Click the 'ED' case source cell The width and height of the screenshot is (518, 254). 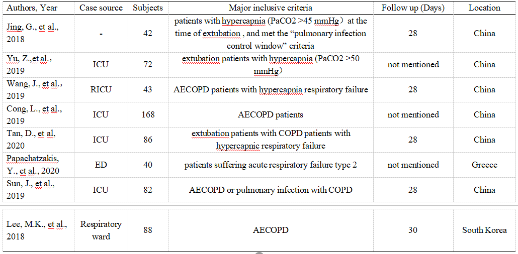tap(101, 165)
